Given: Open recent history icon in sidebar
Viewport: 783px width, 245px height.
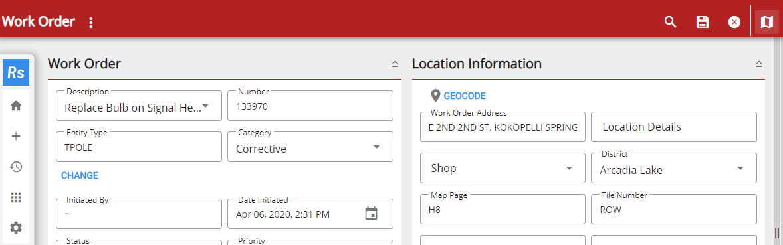Looking at the screenshot, I should click(16, 167).
